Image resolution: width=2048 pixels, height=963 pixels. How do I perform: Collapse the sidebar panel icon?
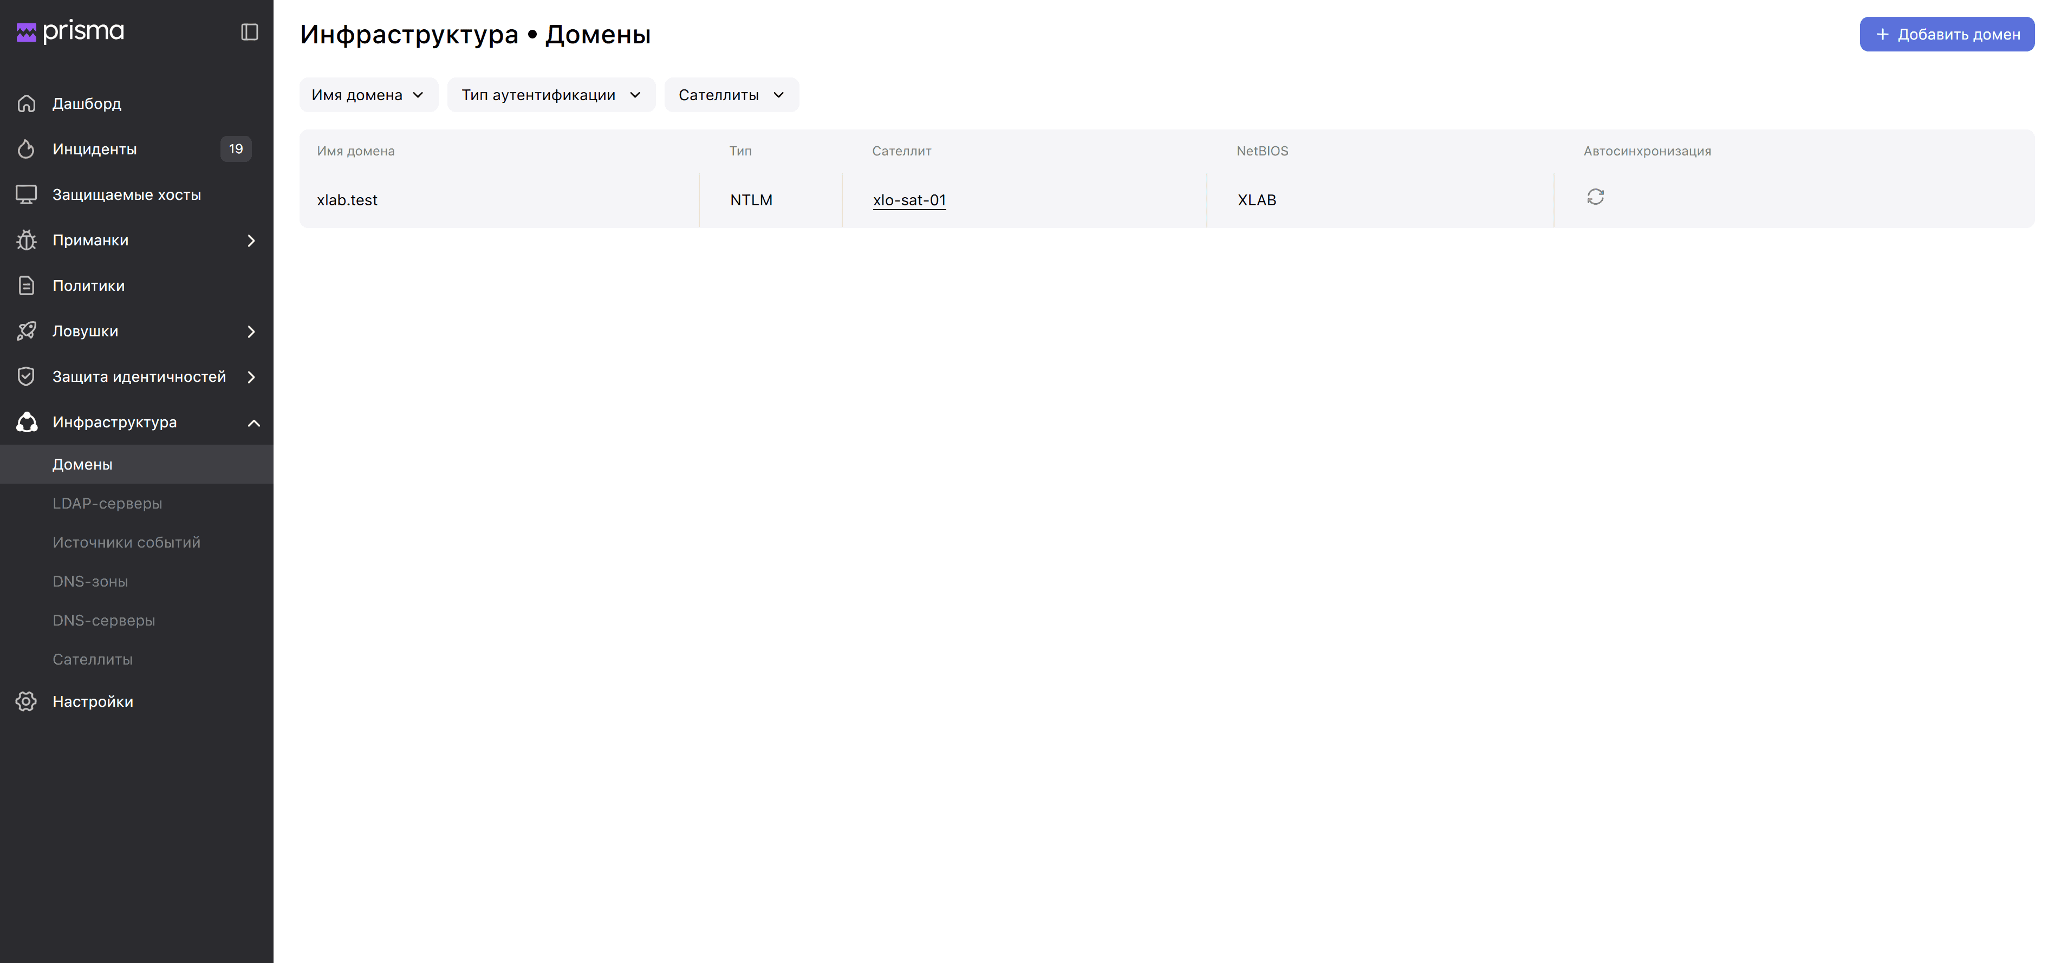[250, 32]
